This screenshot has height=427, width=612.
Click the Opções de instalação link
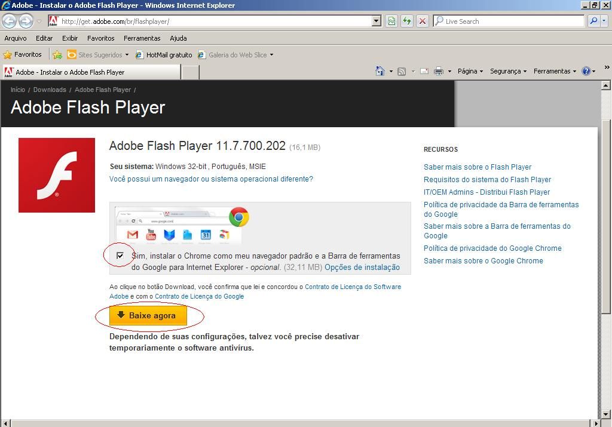pyautogui.click(x=362, y=267)
